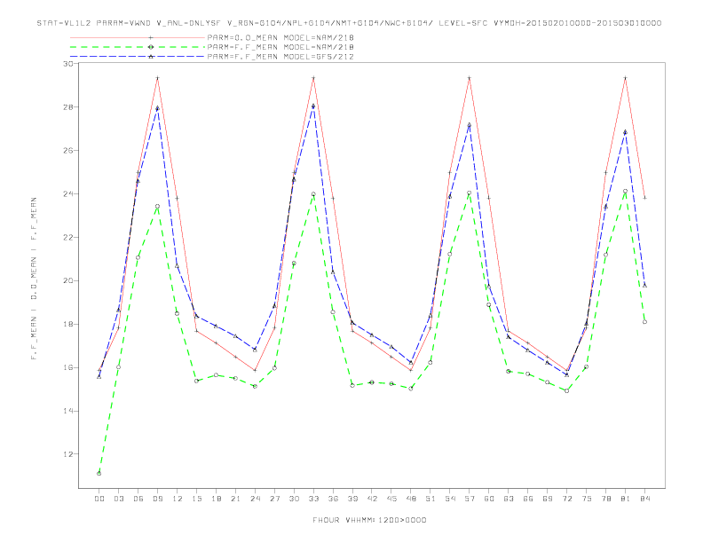Click the y-axis tick label 28
Image resolution: width=703 pixels, height=543 pixels.
pos(68,107)
